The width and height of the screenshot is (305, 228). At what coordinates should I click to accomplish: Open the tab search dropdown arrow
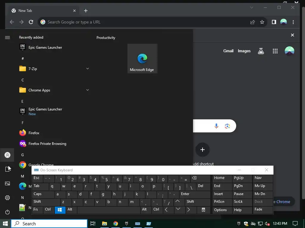coord(251,7)
